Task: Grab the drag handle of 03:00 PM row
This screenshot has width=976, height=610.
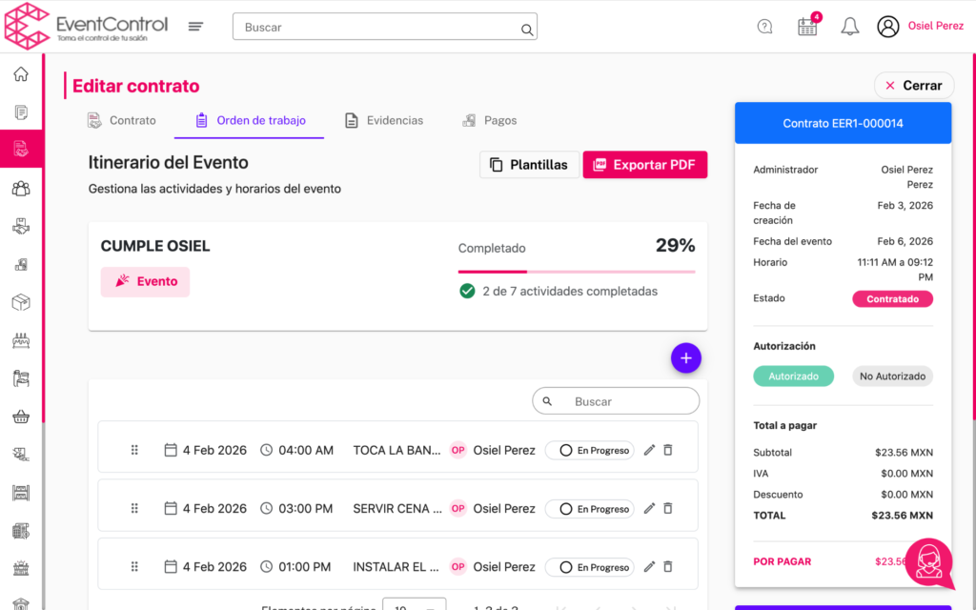Action: [134, 508]
